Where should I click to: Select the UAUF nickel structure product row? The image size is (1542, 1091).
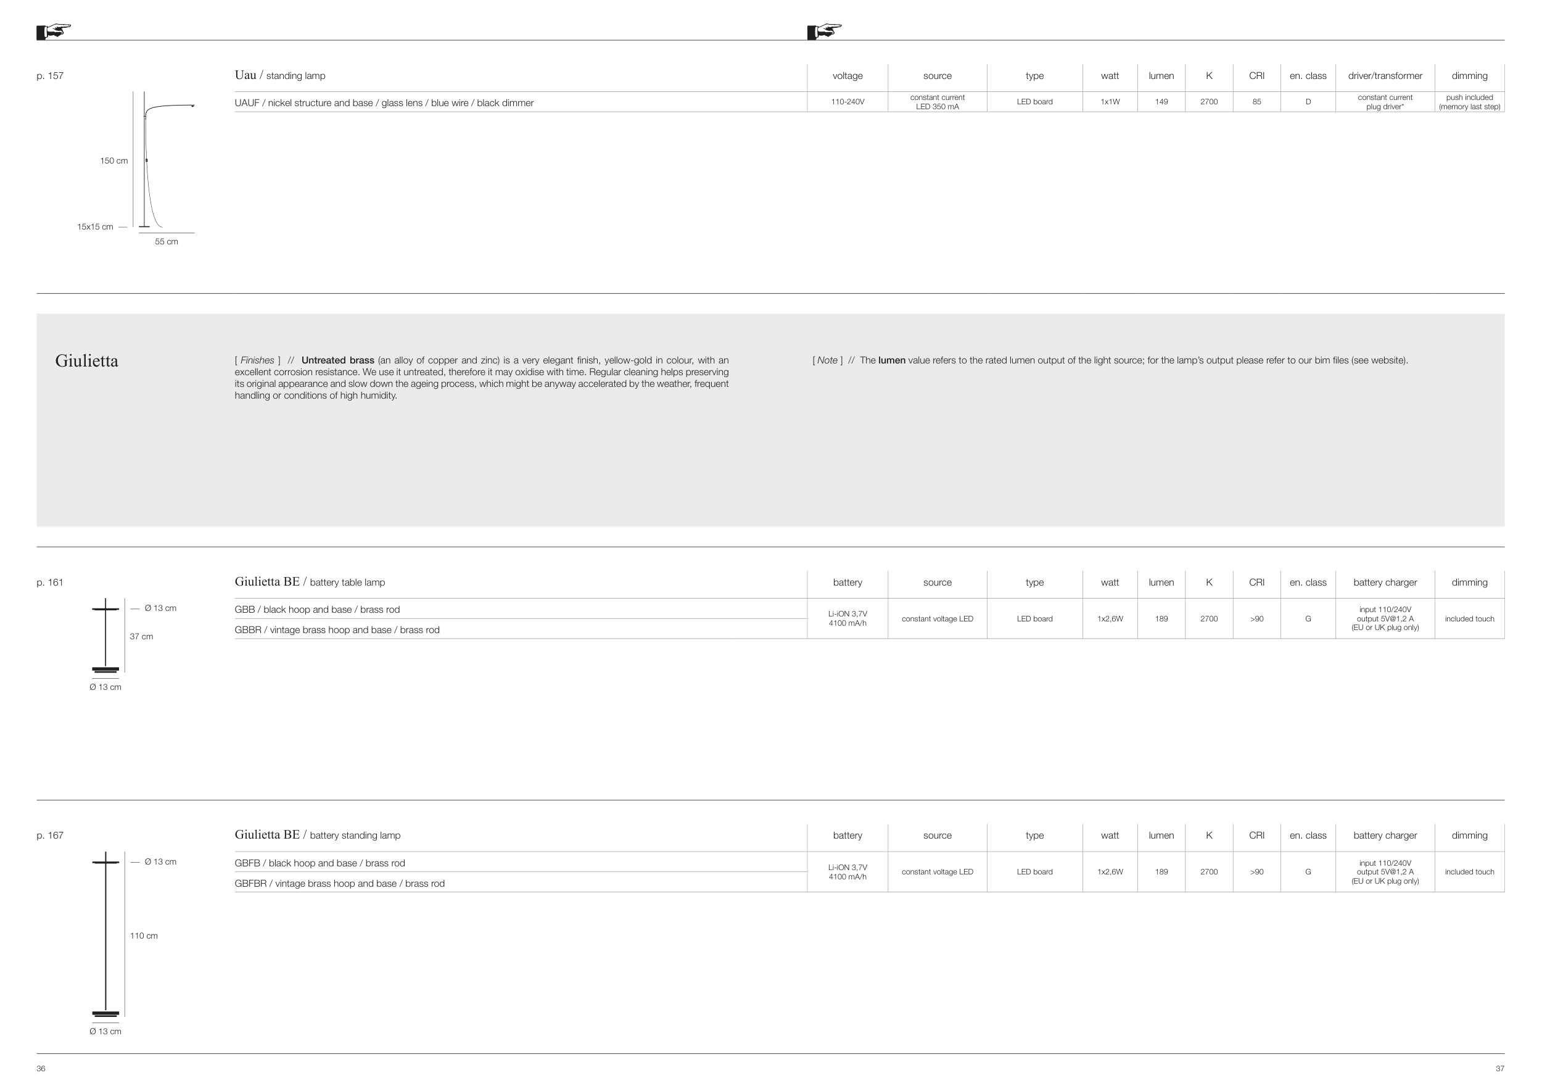pos(384,103)
